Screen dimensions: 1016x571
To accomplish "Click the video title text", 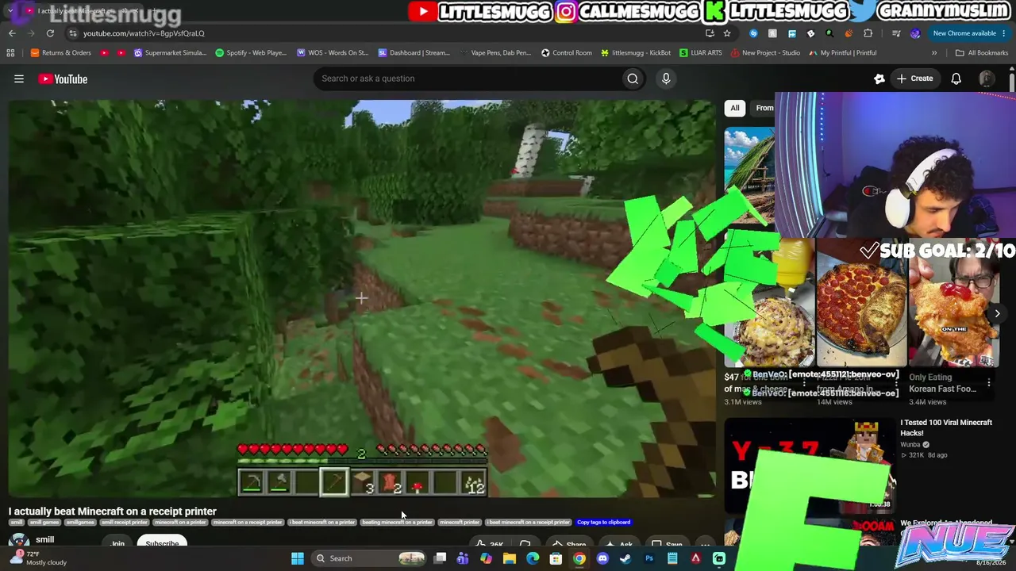I will point(113,512).
